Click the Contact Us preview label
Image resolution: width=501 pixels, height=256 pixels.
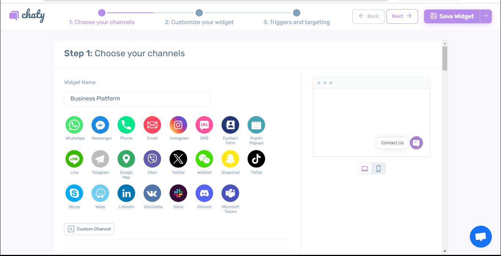(392, 143)
